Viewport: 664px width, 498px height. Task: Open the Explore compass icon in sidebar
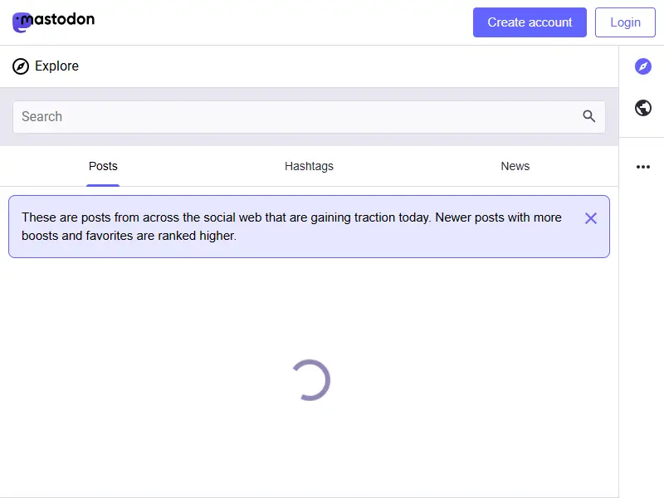[x=642, y=66]
